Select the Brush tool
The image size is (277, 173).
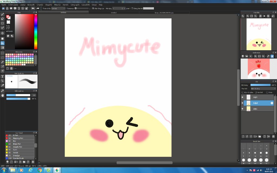2,14
